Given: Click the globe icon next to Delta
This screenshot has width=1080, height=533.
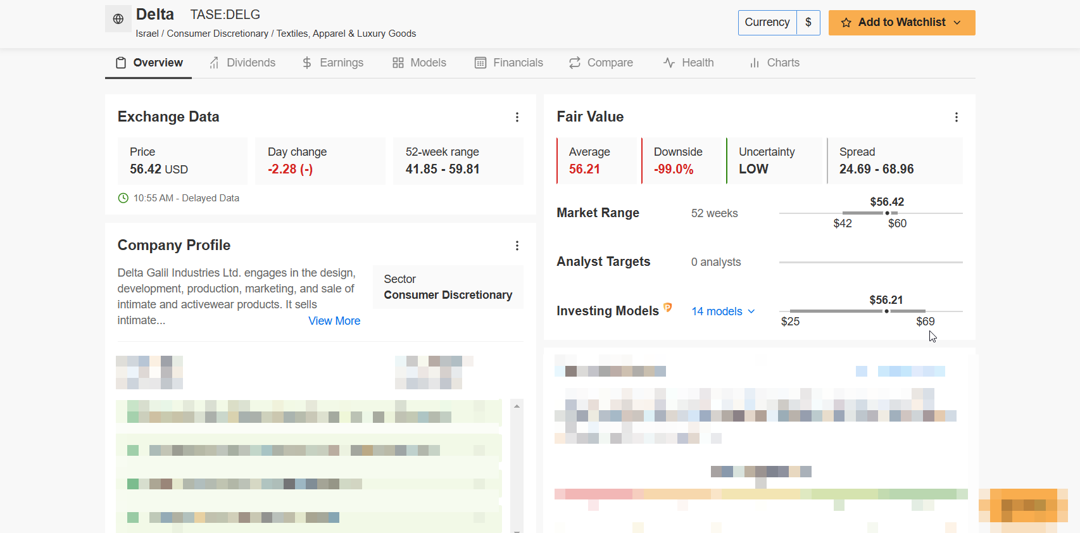Looking at the screenshot, I should coord(118,19).
